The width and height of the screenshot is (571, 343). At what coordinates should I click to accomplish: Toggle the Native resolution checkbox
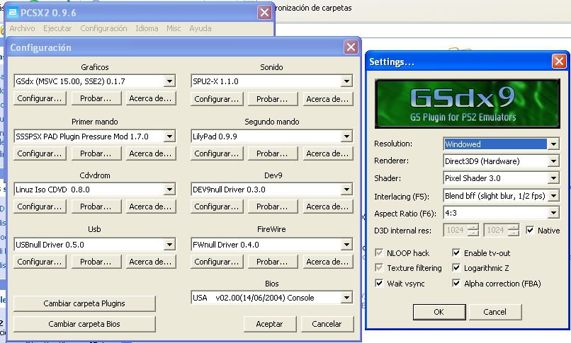pyautogui.click(x=530, y=230)
